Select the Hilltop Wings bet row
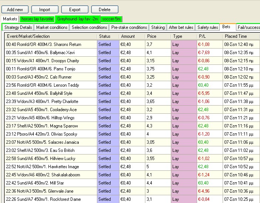 pyautogui.click(x=132, y=117)
